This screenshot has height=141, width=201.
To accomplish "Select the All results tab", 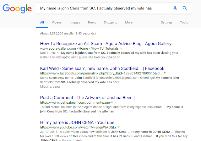I will 42,22.
